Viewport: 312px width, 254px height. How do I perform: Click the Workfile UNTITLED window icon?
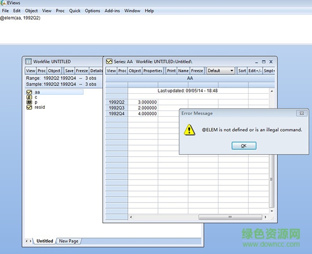coord(29,61)
